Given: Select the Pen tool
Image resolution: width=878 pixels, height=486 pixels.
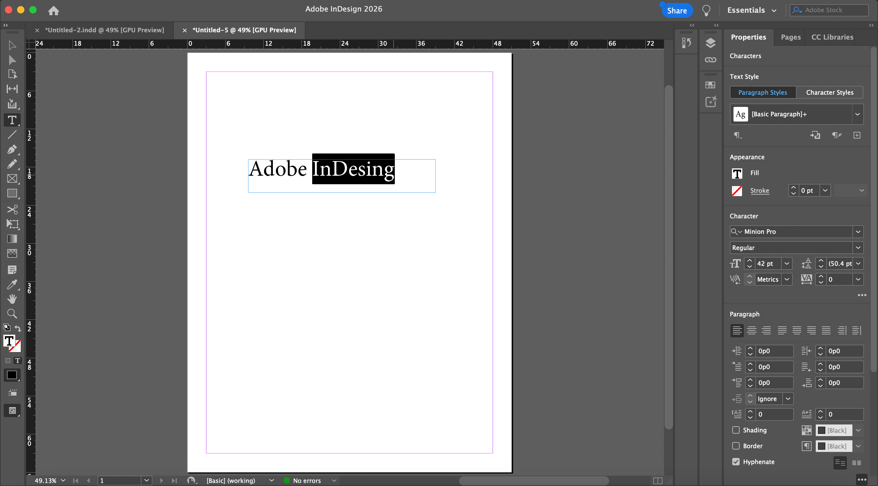Looking at the screenshot, I should [12, 150].
